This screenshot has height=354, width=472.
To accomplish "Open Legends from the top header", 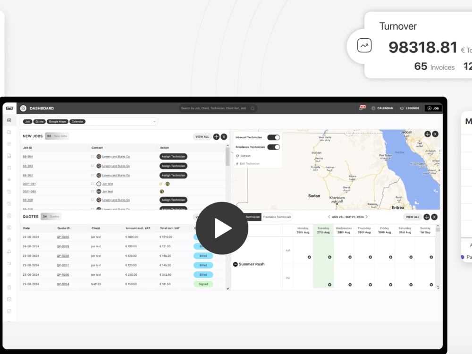I will click(410, 108).
